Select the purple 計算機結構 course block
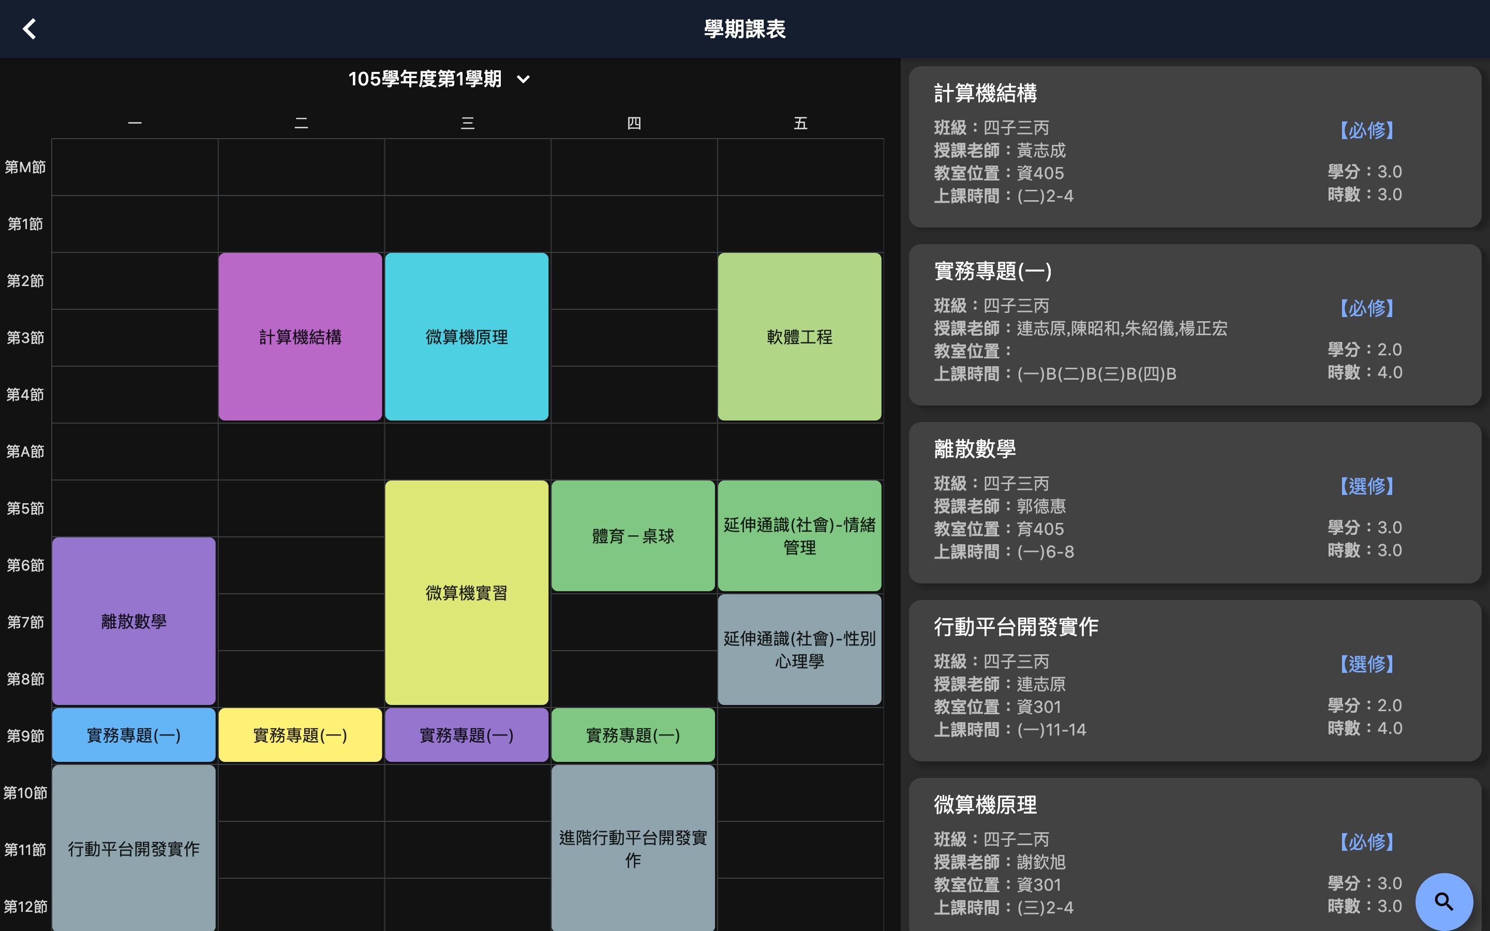Viewport: 1490px width, 931px height. 301,337
